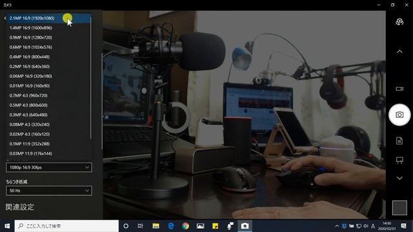Select 0.4MP 16:9 (800x448) option
The image size is (413, 232).
click(x=49, y=57)
